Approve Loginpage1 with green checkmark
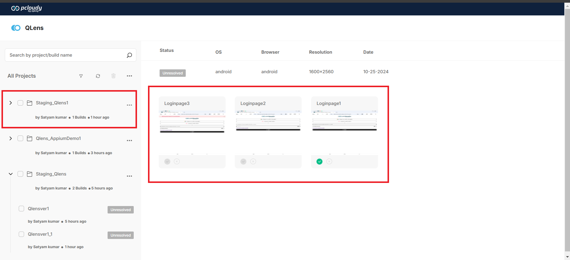This screenshot has width=570, height=260. point(319,162)
